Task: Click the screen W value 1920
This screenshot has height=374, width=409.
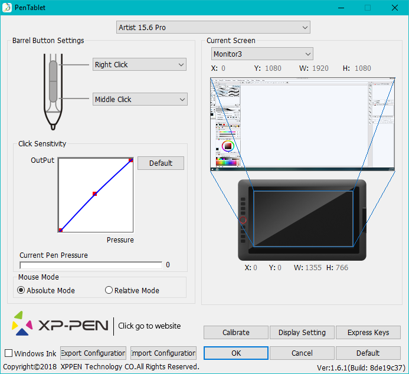Action: coord(320,68)
